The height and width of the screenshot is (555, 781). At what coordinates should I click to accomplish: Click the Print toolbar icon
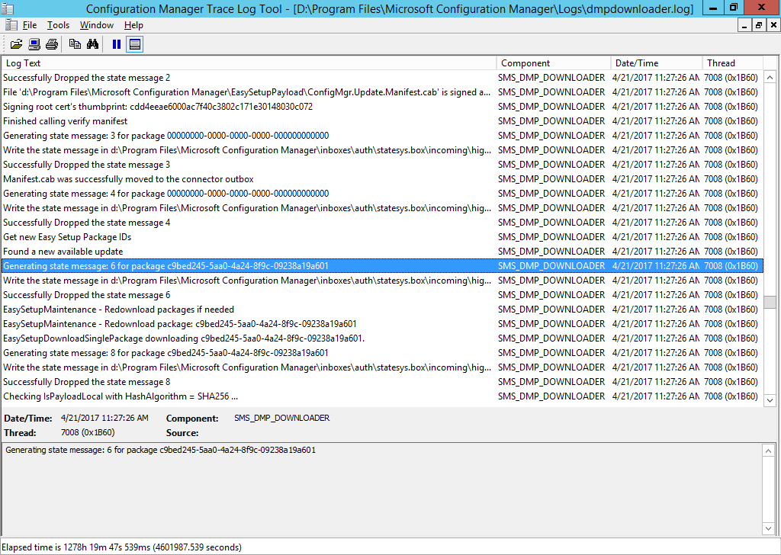pyautogui.click(x=52, y=44)
